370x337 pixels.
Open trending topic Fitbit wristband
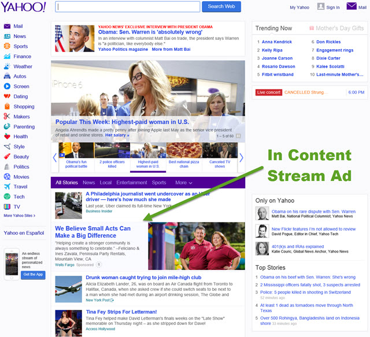(x=277, y=75)
